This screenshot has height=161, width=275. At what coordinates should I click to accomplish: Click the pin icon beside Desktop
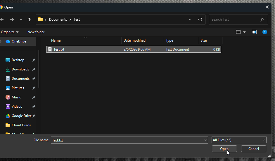(34, 60)
